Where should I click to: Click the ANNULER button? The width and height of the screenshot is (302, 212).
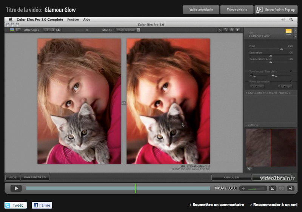point(231,177)
